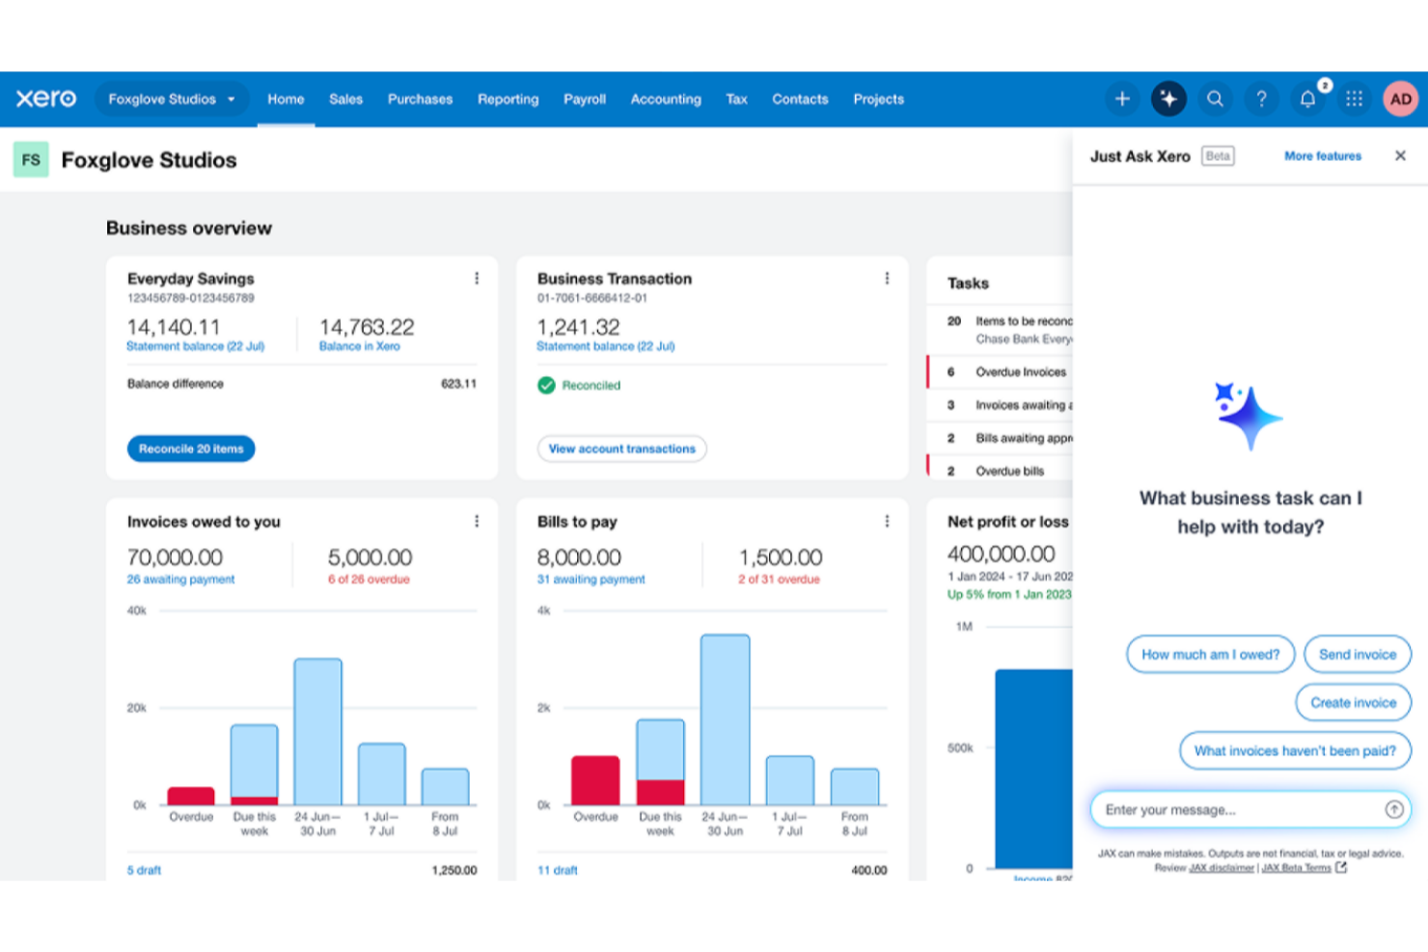The image size is (1428, 952).
Task: Open notifications via the bell icon
Action: click(x=1307, y=98)
